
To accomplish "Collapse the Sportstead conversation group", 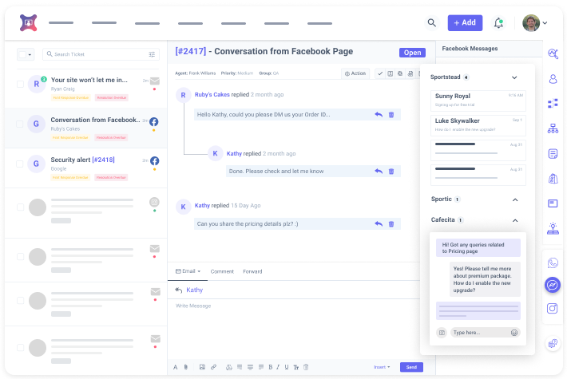I will pos(514,77).
